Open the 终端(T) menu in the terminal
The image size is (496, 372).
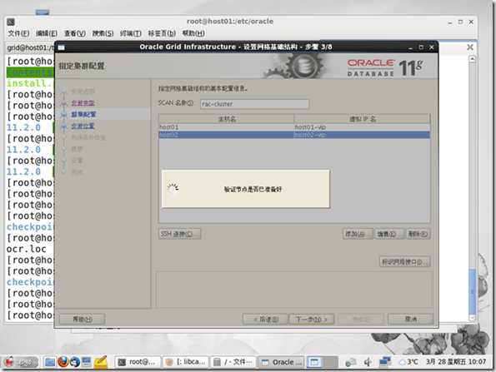[x=131, y=33]
